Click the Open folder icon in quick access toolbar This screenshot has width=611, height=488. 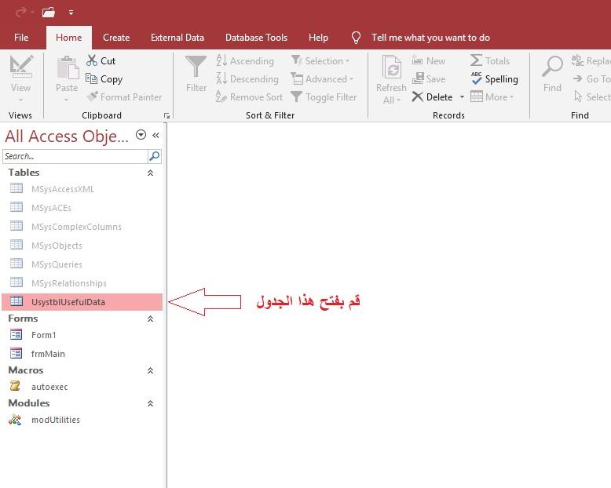[49, 13]
